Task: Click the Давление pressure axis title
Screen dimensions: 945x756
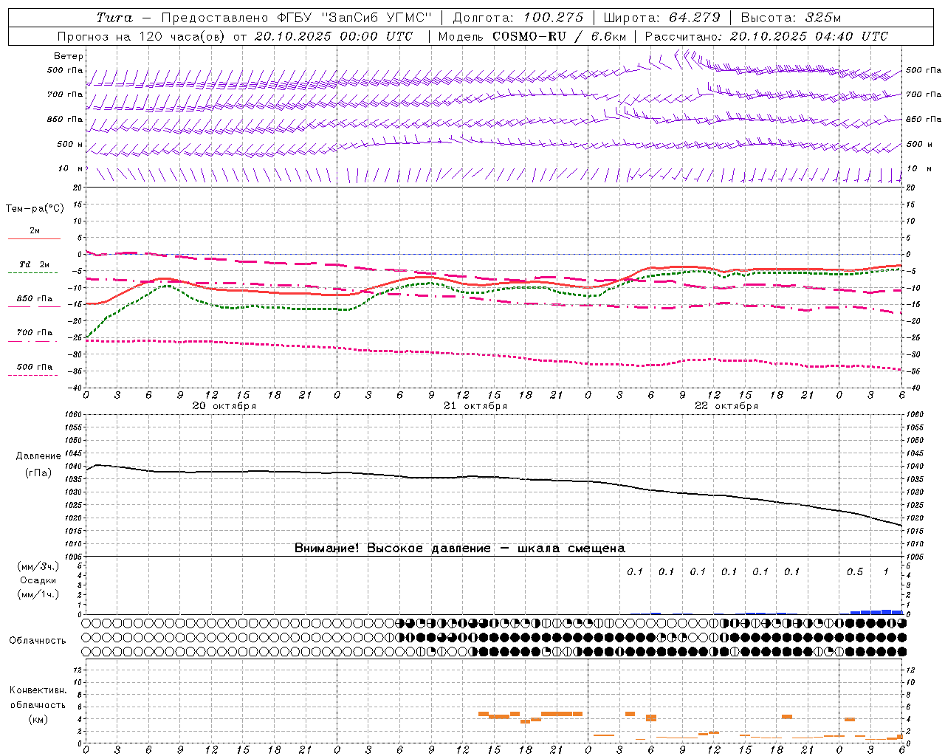Action: 37,456
